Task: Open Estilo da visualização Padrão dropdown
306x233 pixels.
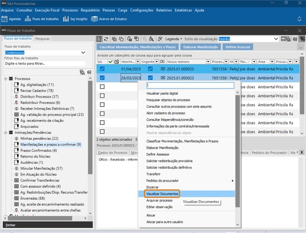Action: click(276, 39)
